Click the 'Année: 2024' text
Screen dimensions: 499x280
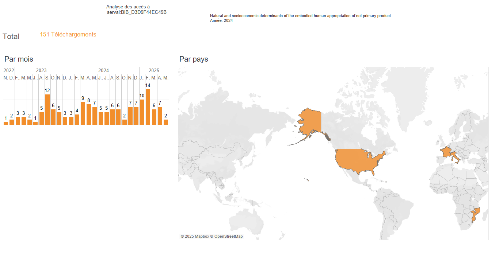(x=221, y=20)
